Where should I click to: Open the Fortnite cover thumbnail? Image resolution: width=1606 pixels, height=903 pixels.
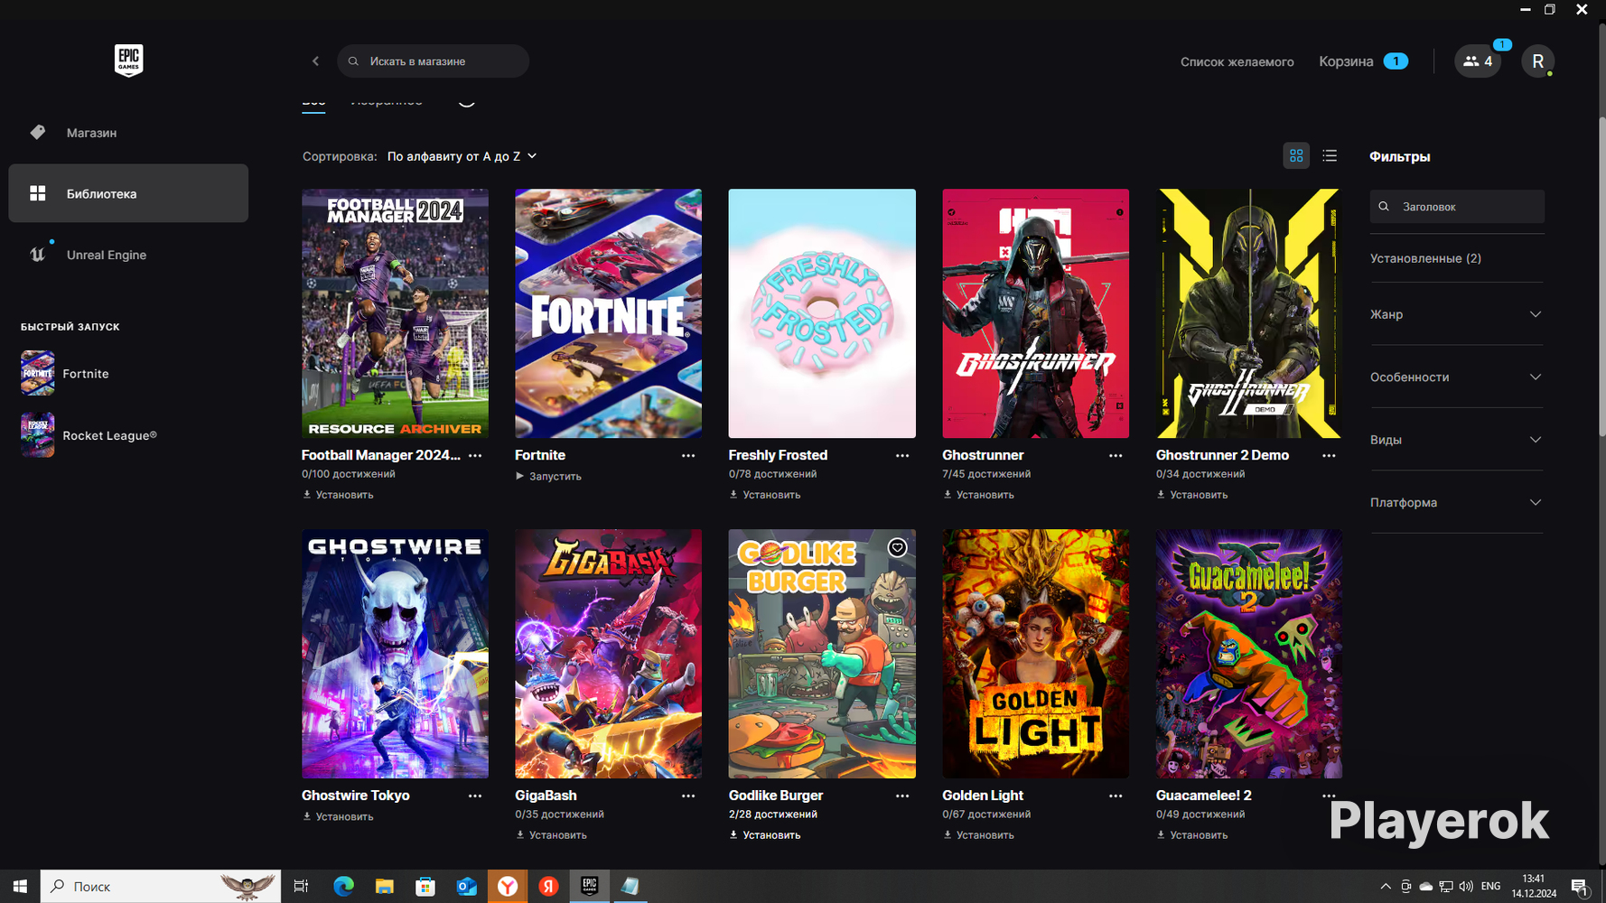point(608,313)
